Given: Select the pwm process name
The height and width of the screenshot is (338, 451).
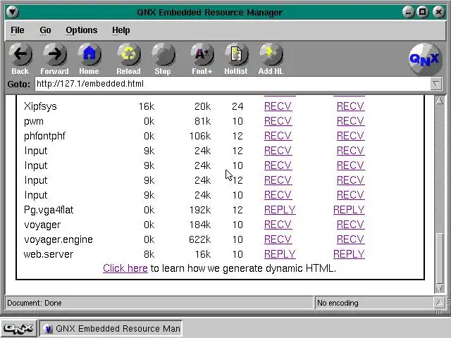Looking at the screenshot, I should click(x=34, y=121).
